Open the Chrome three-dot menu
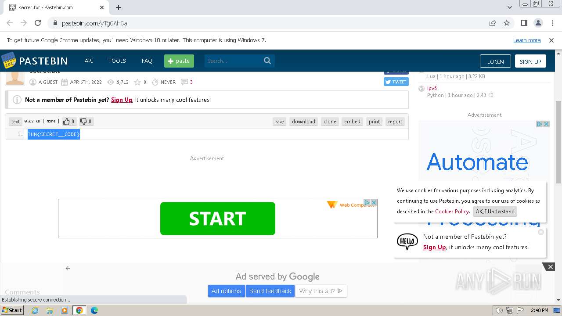Image resolution: width=562 pixels, height=316 pixels. (x=552, y=23)
